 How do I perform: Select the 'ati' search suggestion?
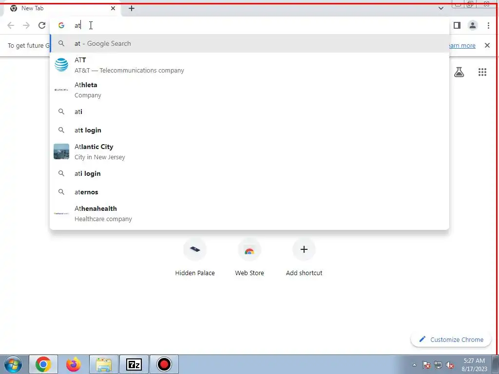(249, 112)
